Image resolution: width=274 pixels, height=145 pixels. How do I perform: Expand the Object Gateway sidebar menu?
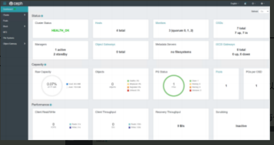pos(14,44)
